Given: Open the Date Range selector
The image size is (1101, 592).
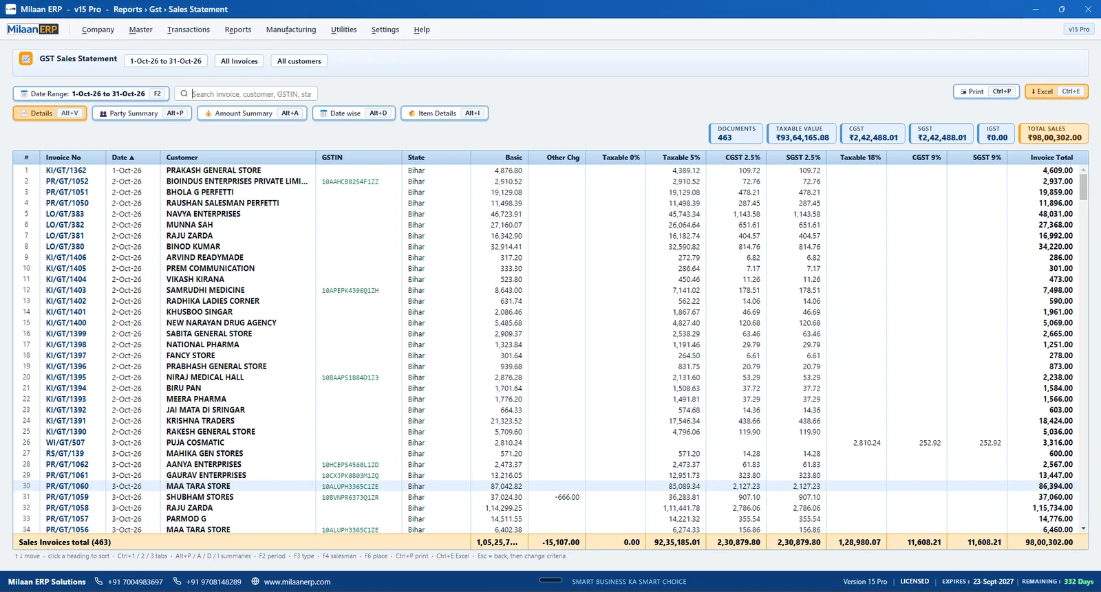Looking at the screenshot, I should coord(92,94).
